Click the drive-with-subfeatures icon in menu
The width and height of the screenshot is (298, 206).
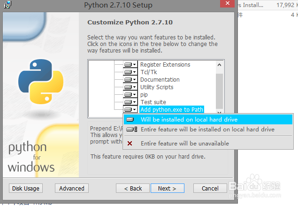point(132,130)
